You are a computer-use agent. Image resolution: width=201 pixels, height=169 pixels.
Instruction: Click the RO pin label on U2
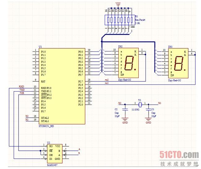(51, 146)
